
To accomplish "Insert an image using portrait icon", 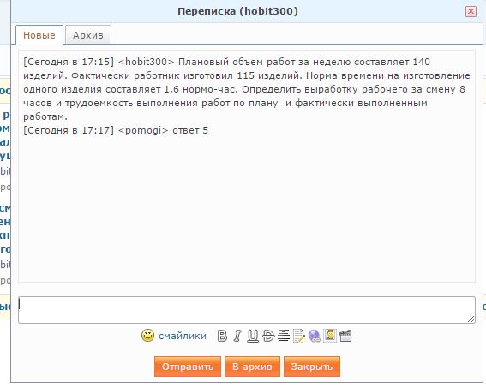I will [330, 336].
